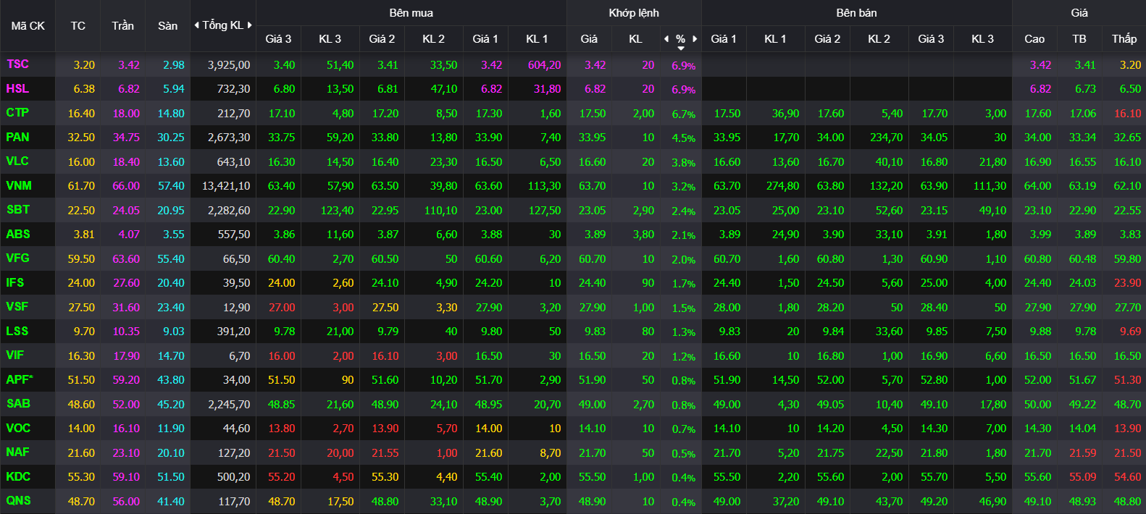The image size is (1146, 514).
Task: Click IFS low price 23.90
Action: click(x=1127, y=283)
